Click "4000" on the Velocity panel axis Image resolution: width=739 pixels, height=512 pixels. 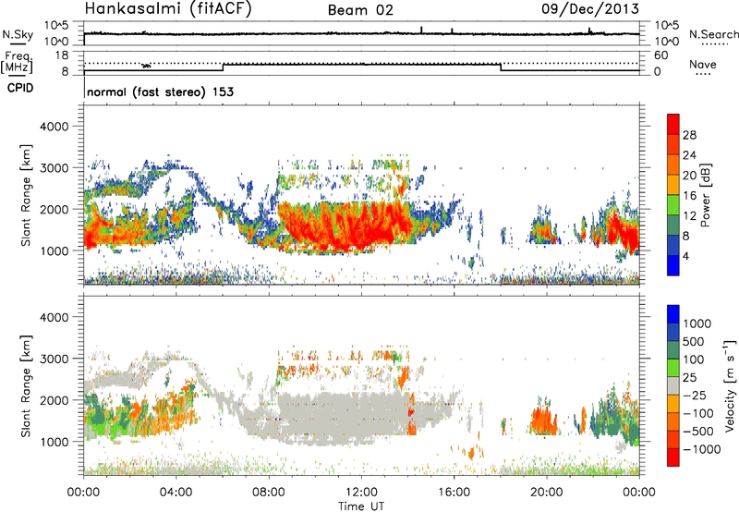click(54, 317)
